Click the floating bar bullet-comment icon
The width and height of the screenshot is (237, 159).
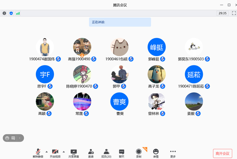(13, 138)
